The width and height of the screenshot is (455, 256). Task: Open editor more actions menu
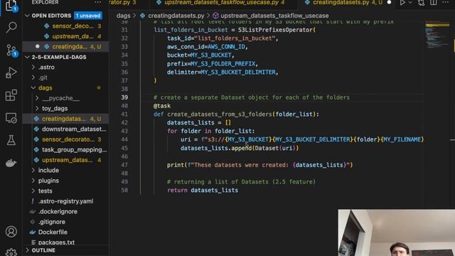point(446,3)
